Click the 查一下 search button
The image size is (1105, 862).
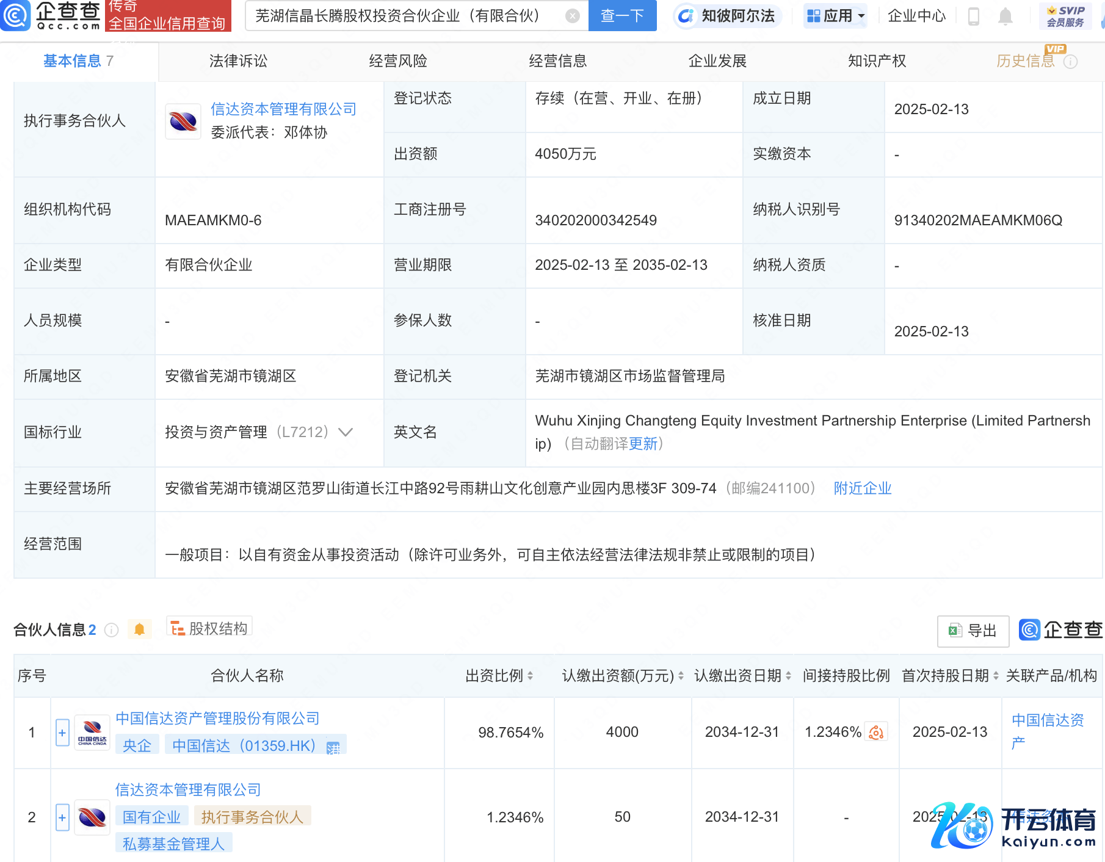point(622,16)
